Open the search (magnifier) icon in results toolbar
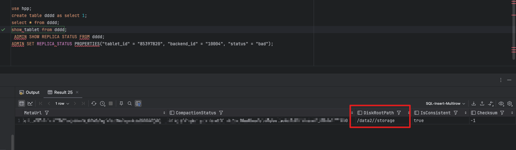This screenshot has height=150, width=516. [130, 103]
